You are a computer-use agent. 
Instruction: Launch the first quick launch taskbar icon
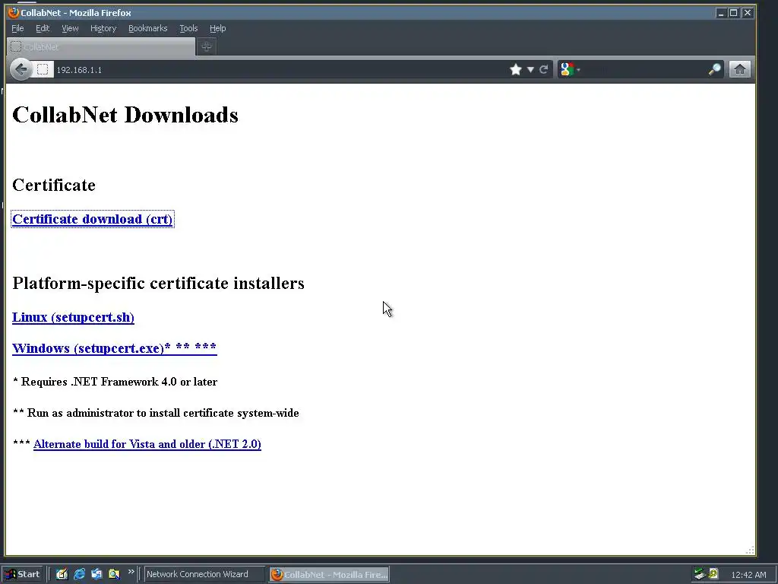[62, 574]
